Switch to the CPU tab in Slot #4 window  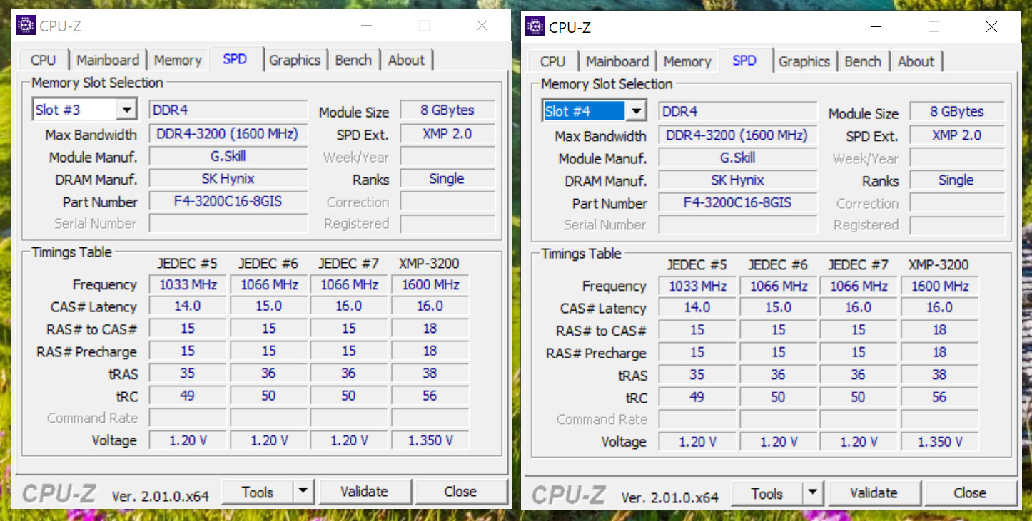point(553,62)
